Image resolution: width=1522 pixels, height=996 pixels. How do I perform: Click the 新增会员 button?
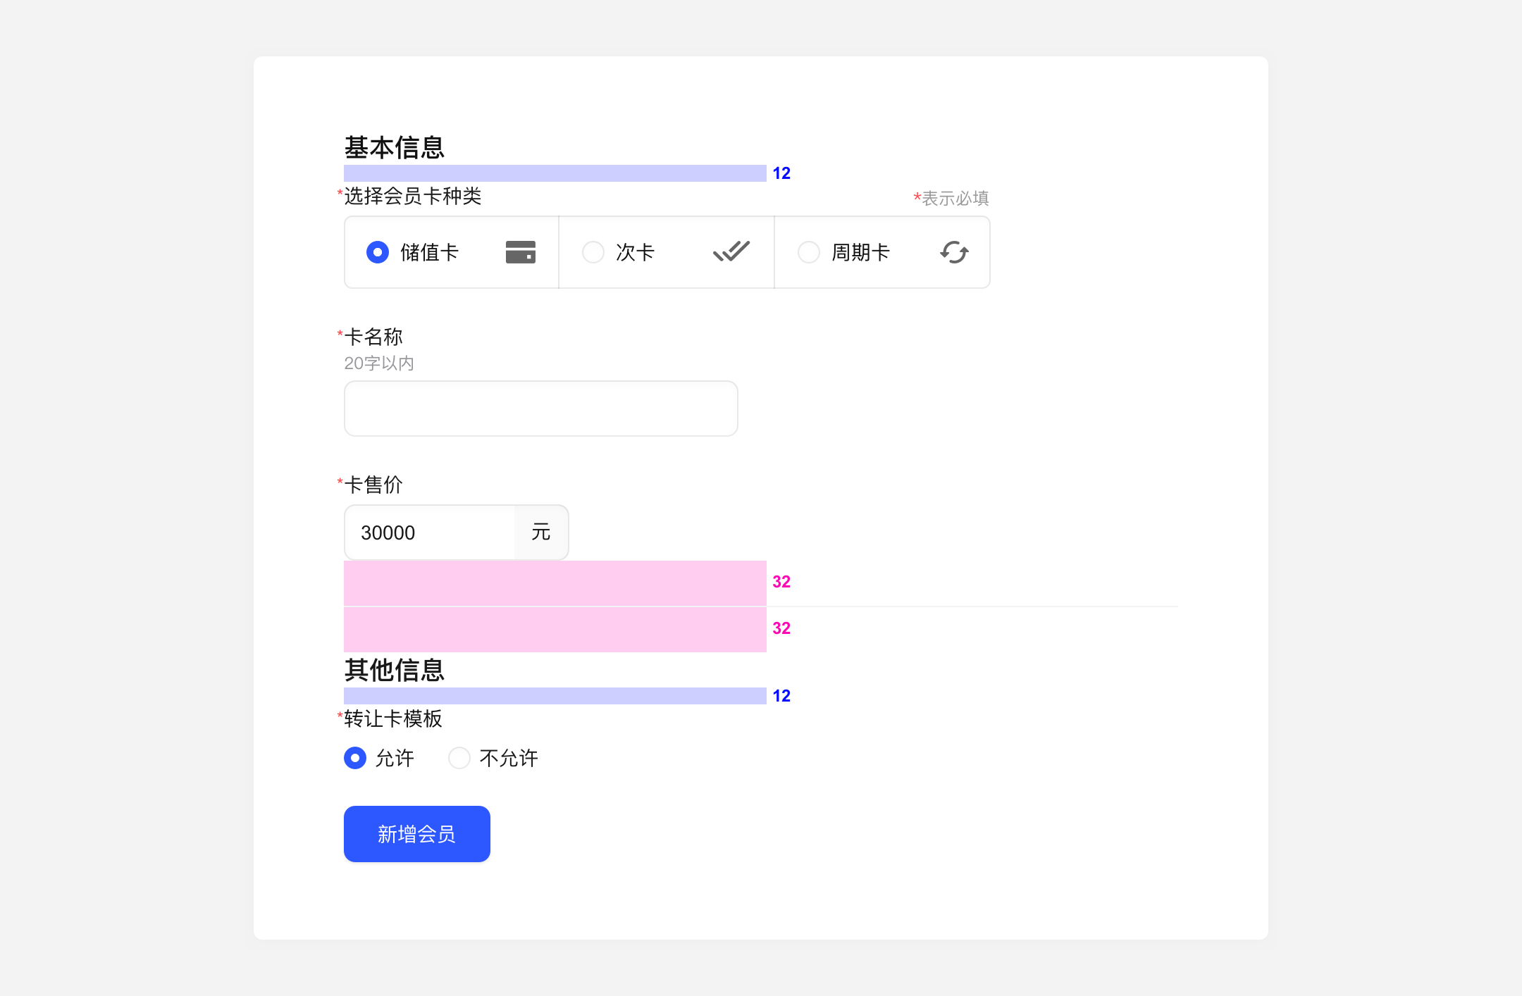coord(416,834)
